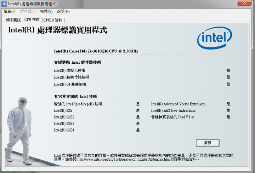Select the CPU 技術 tab
The height and width of the screenshot is (173, 255).
point(32,19)
